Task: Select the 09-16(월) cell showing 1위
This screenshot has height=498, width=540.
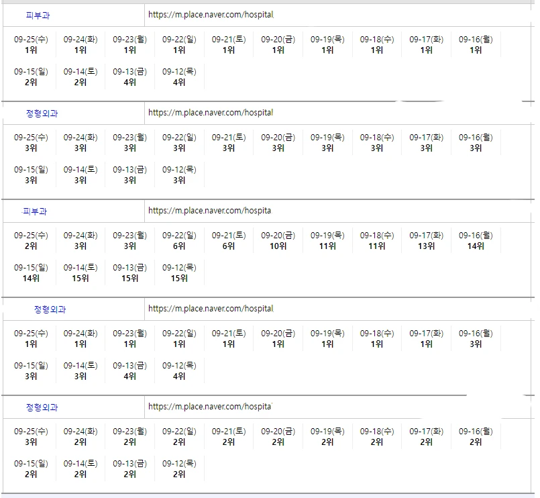Action: (x=476, y=45)
